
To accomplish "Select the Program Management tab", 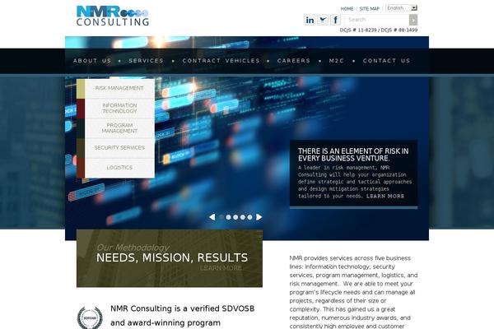I will (115, 128).
